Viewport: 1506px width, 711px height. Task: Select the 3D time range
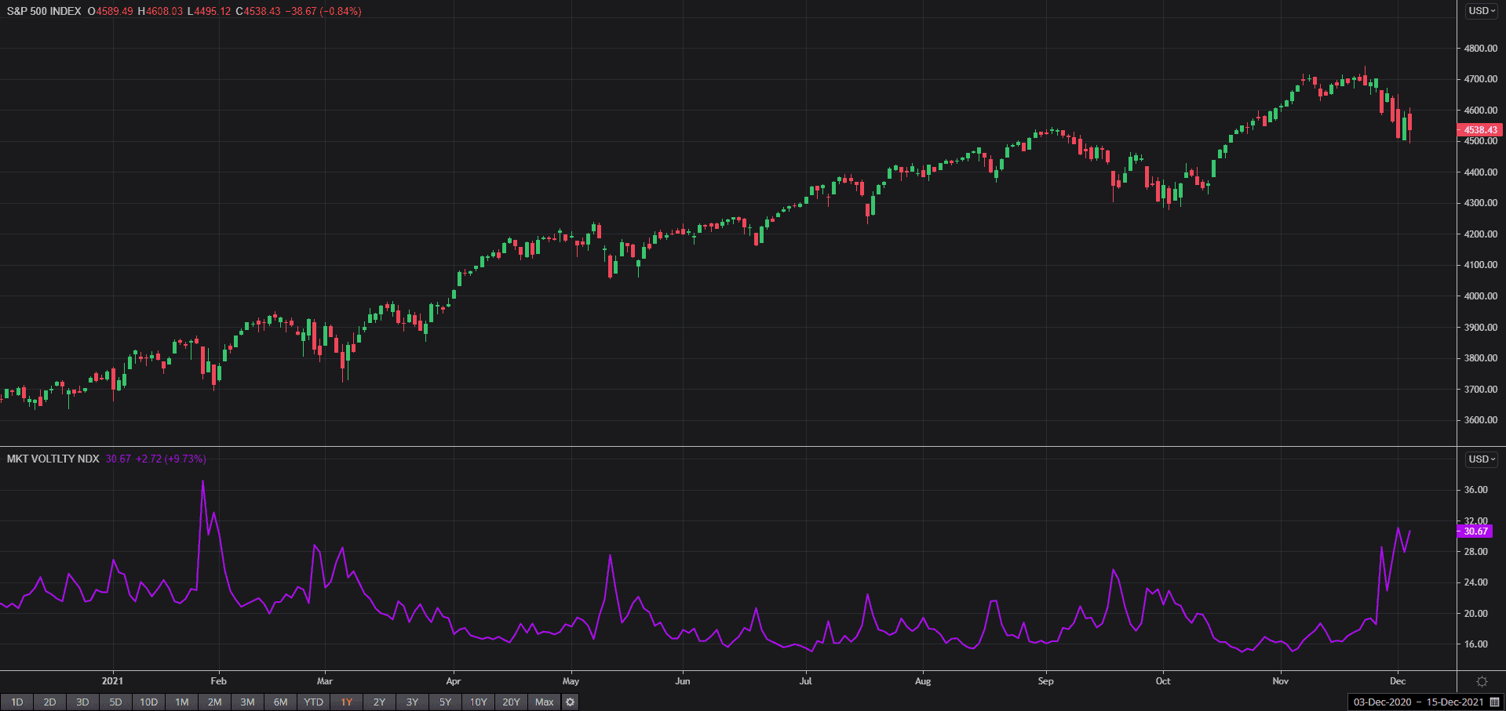(x=82, y=702)
